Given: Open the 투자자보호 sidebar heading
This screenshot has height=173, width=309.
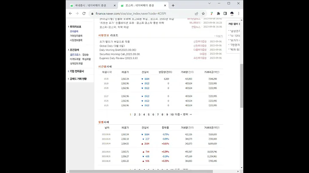Looking at the screenshot, I should (75, 27).
